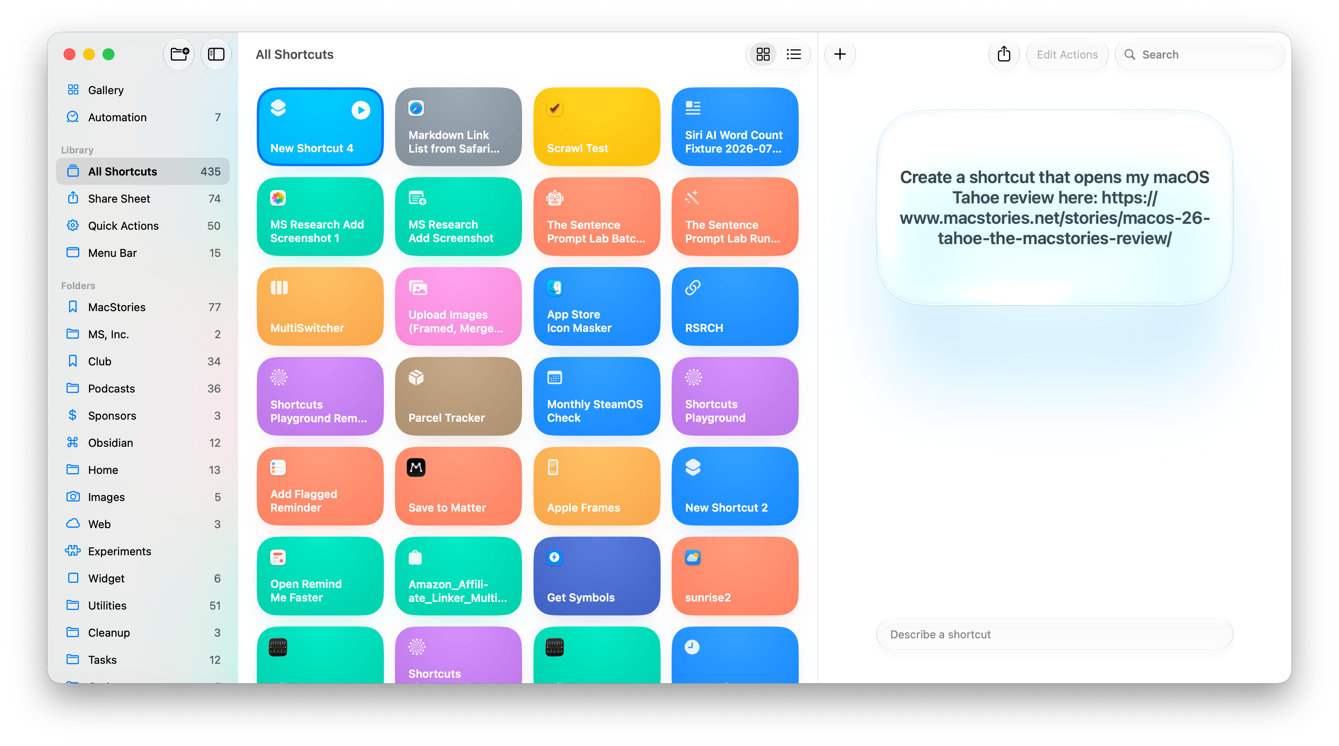Screen dimensions: 1339x746
Task: Open the Sponsors folder
Action: pos(142,415)
